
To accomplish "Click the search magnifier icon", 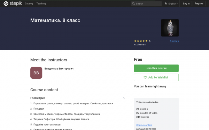I will point(133,3).
